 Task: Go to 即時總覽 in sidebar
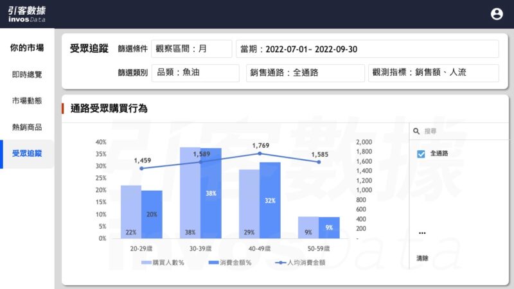click(x=27, y=74)
